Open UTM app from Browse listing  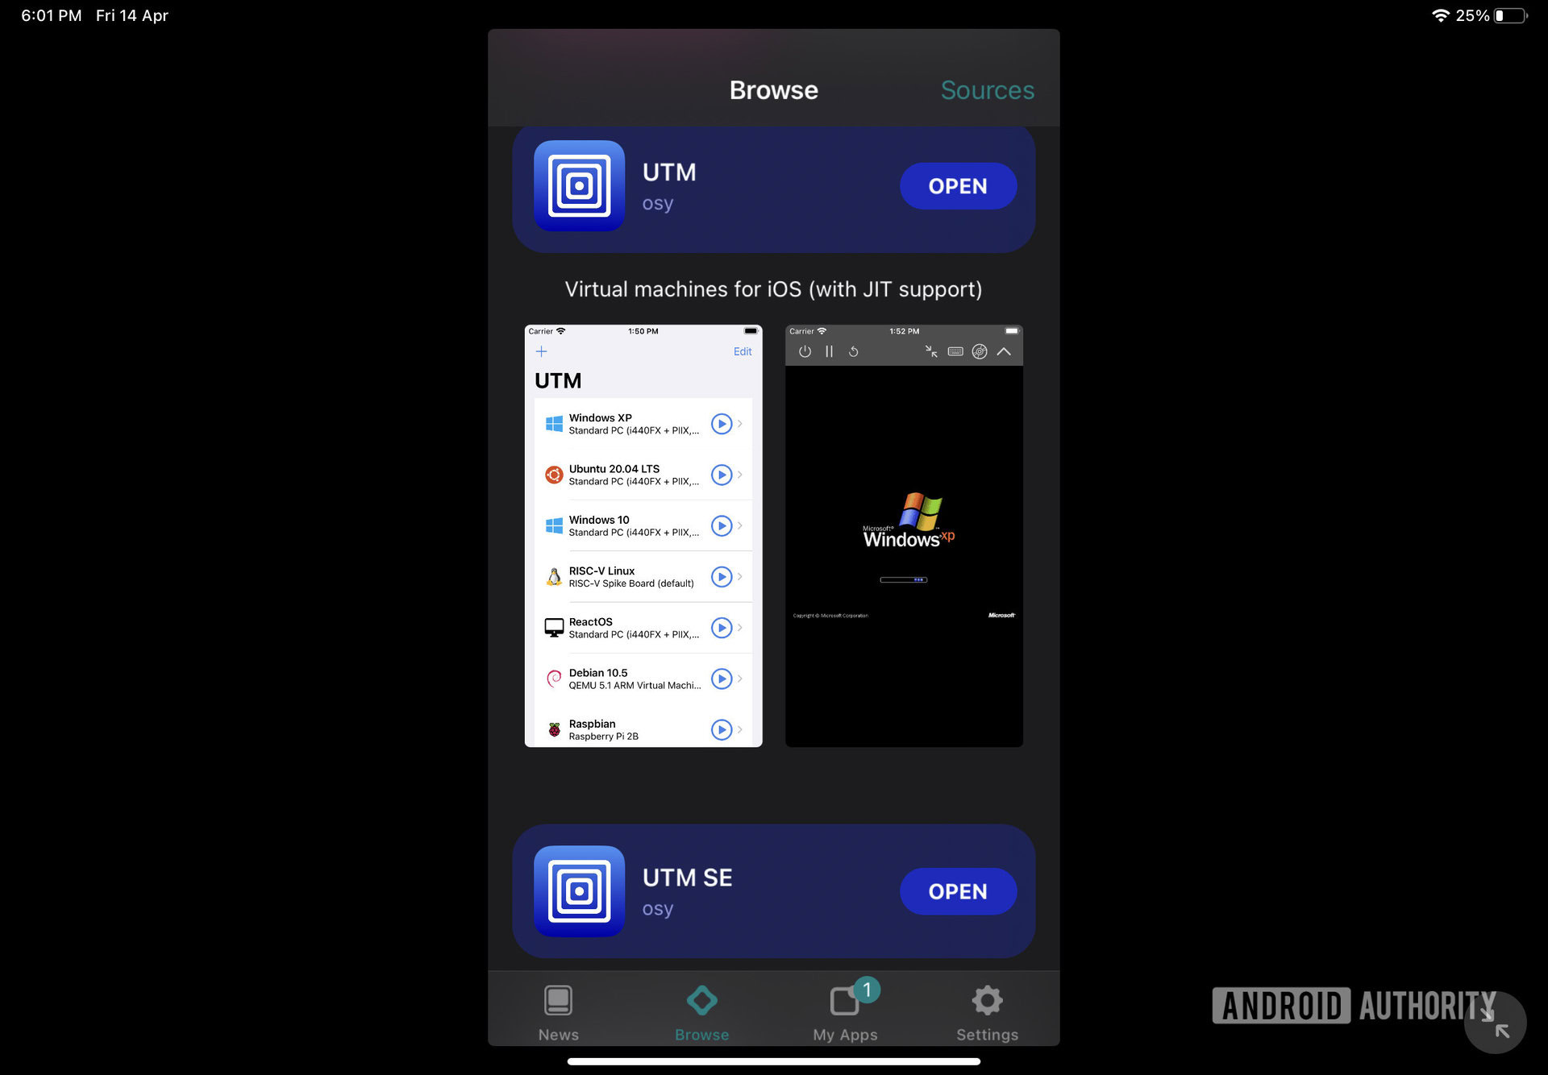click(956, 186)
